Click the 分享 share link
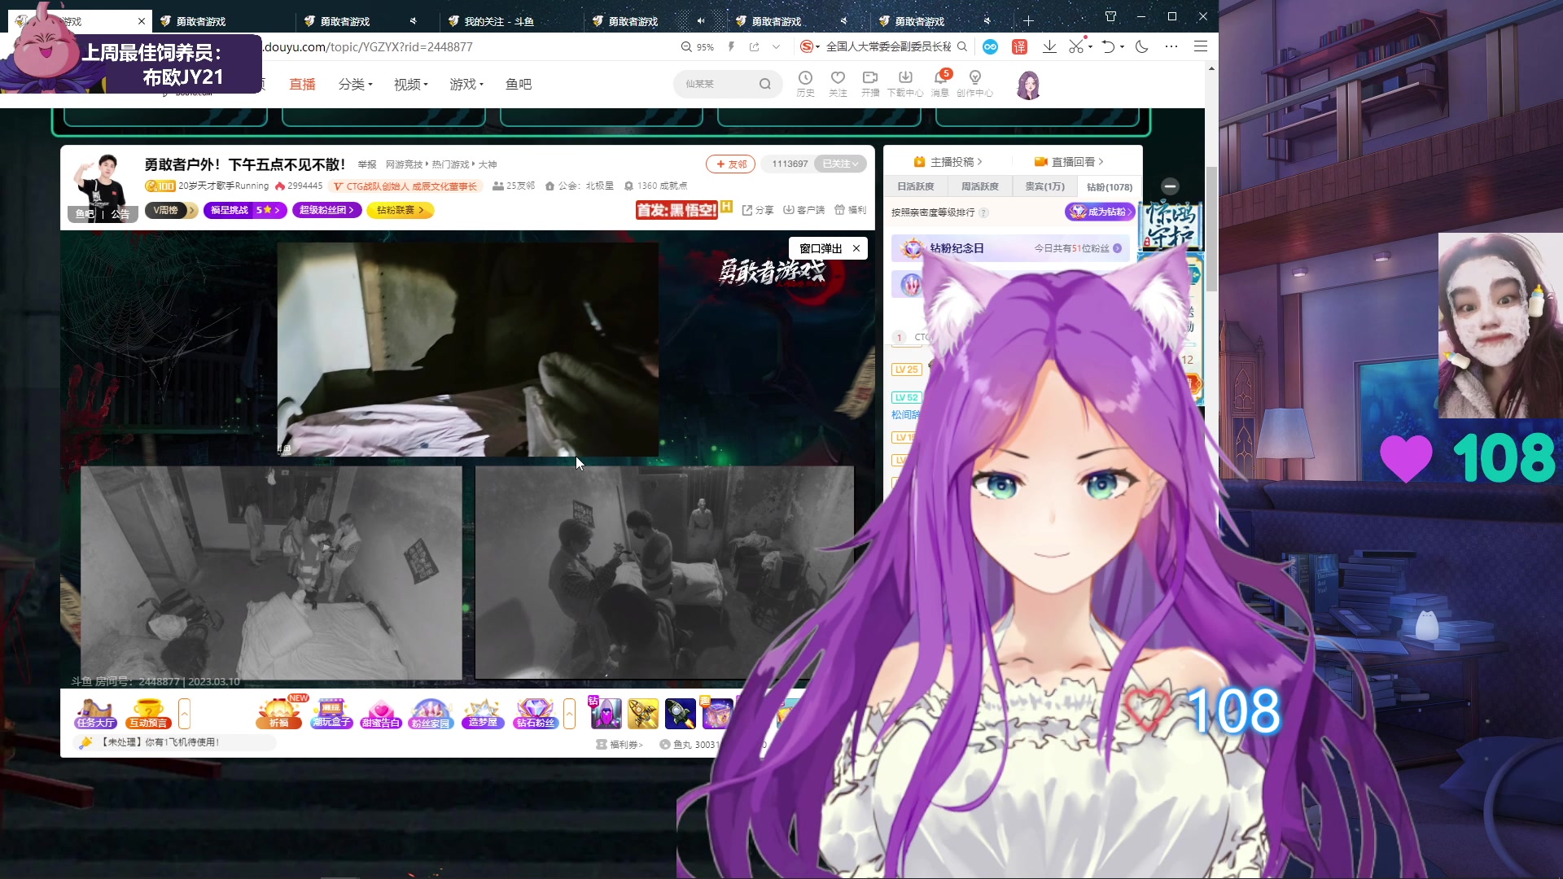This screenshot has height=879, width=1563. coord(758,210)
